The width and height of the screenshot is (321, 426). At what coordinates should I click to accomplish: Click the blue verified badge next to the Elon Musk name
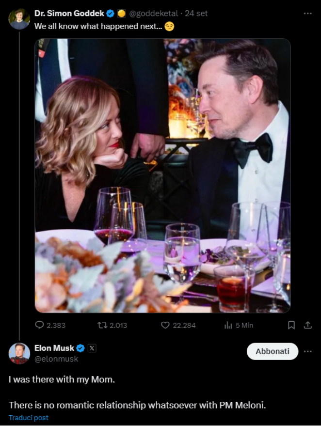(80, 348)
